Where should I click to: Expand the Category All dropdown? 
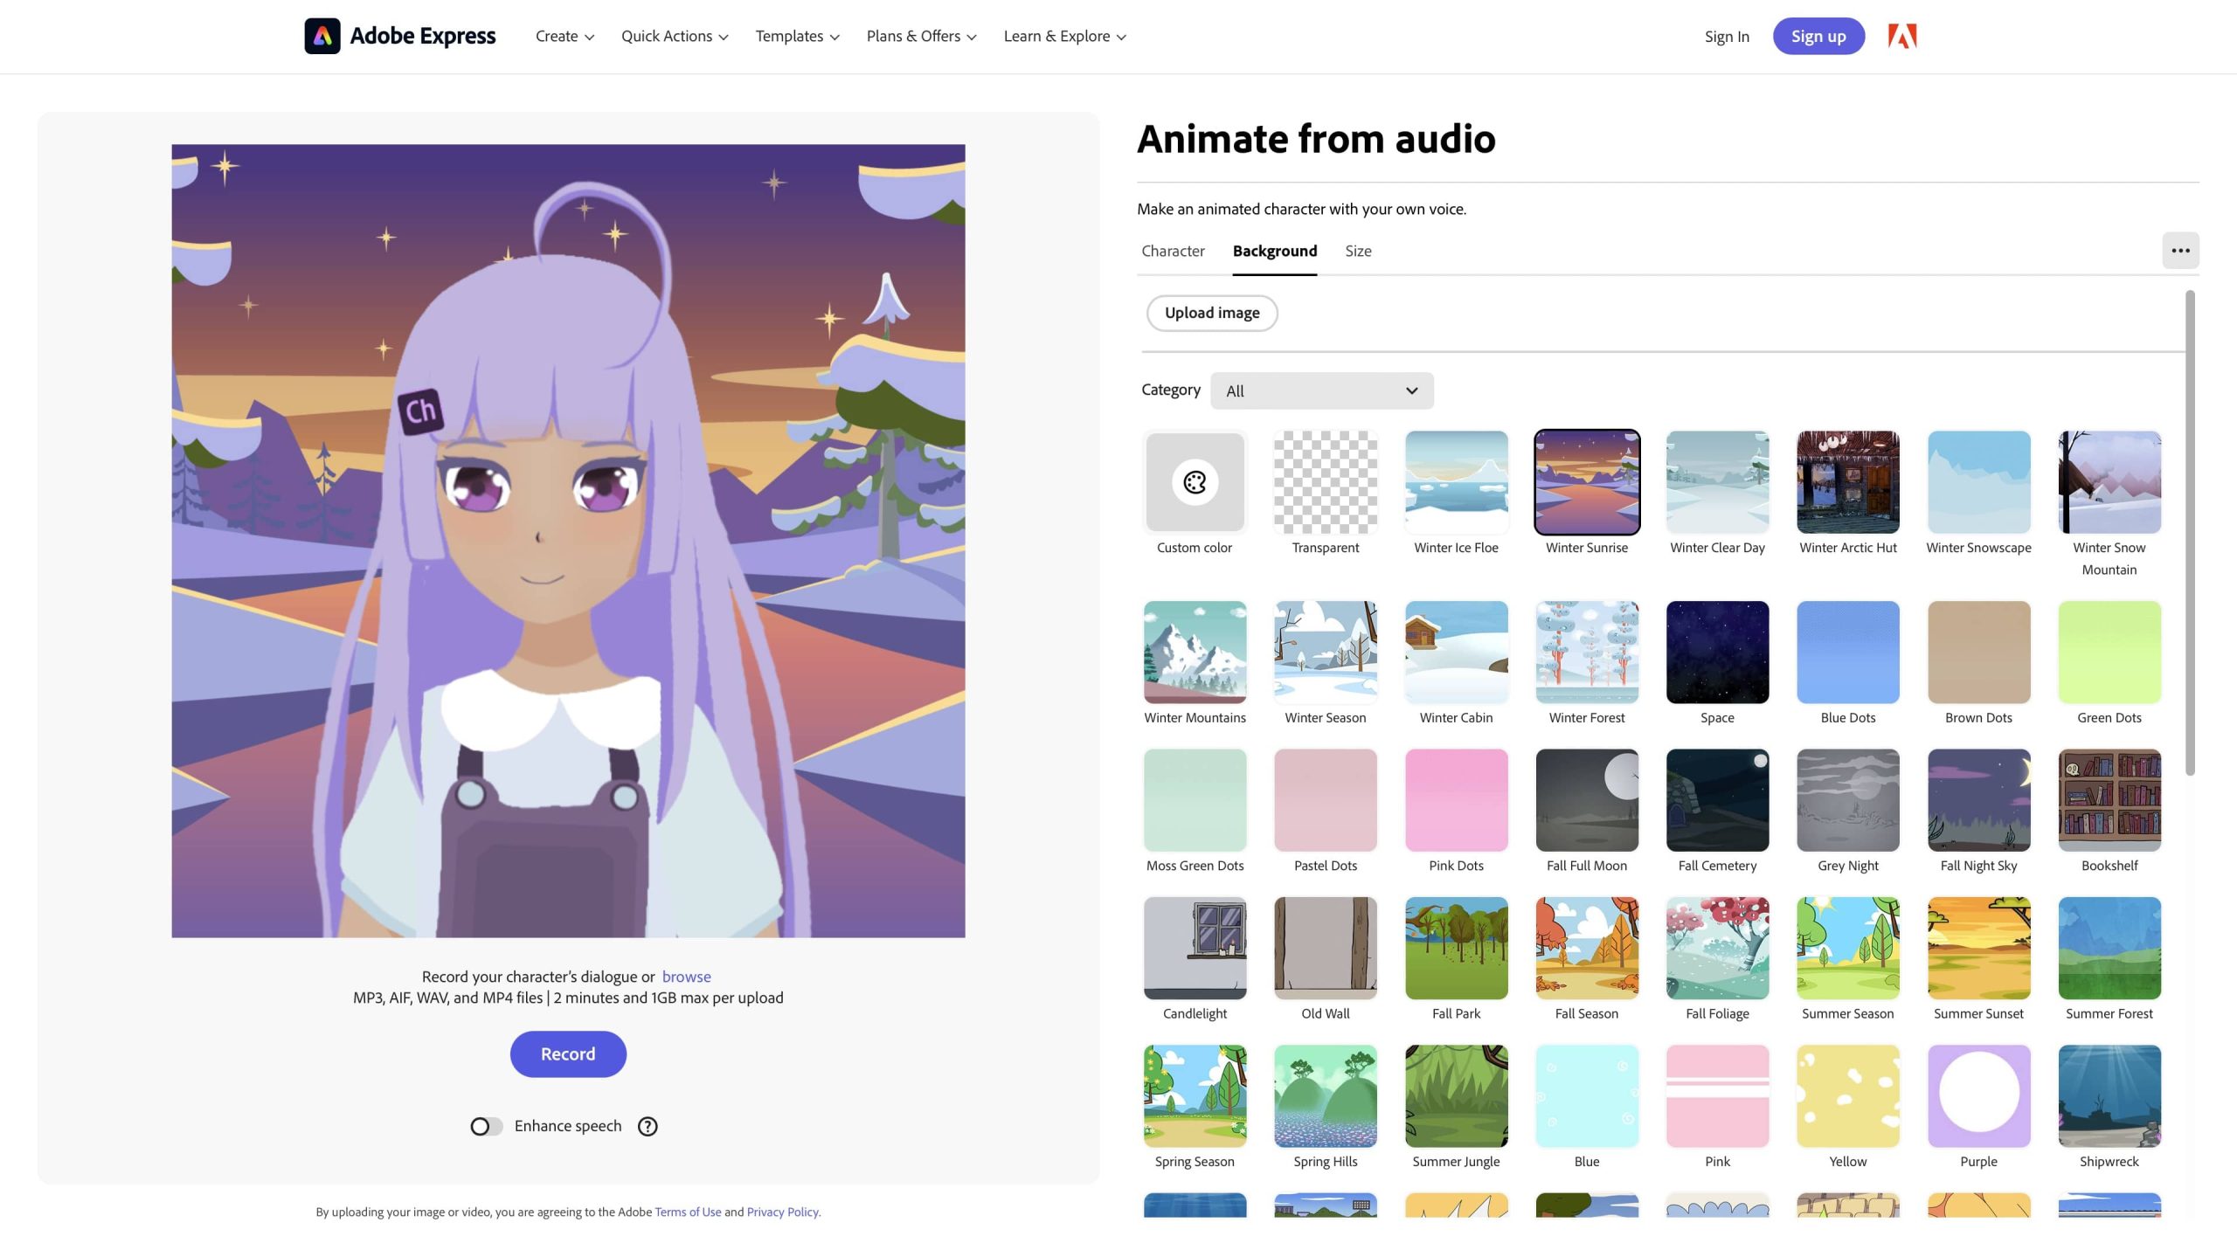(x=1320, y=390)
